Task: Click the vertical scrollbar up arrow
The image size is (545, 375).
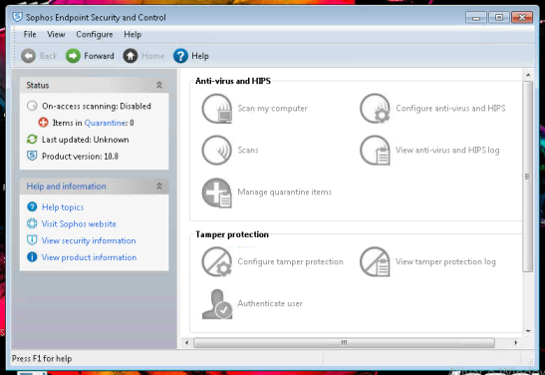Action: coord(528,75)
